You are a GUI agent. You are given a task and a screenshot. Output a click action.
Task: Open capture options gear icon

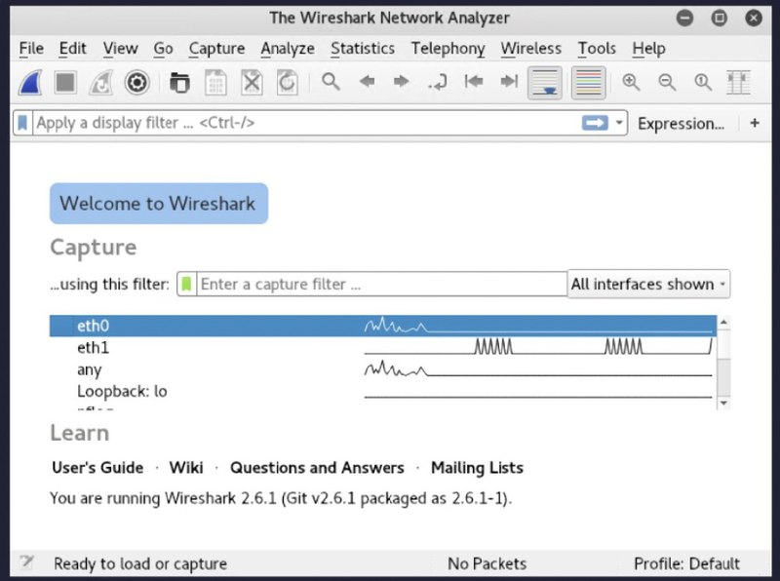coord(137,83)
